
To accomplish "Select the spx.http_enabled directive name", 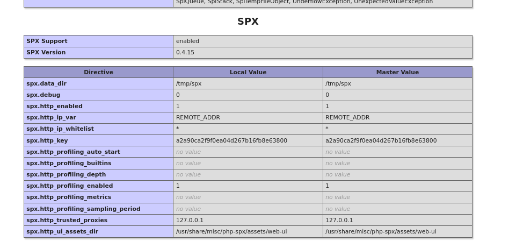I will [x=54, y=106].
